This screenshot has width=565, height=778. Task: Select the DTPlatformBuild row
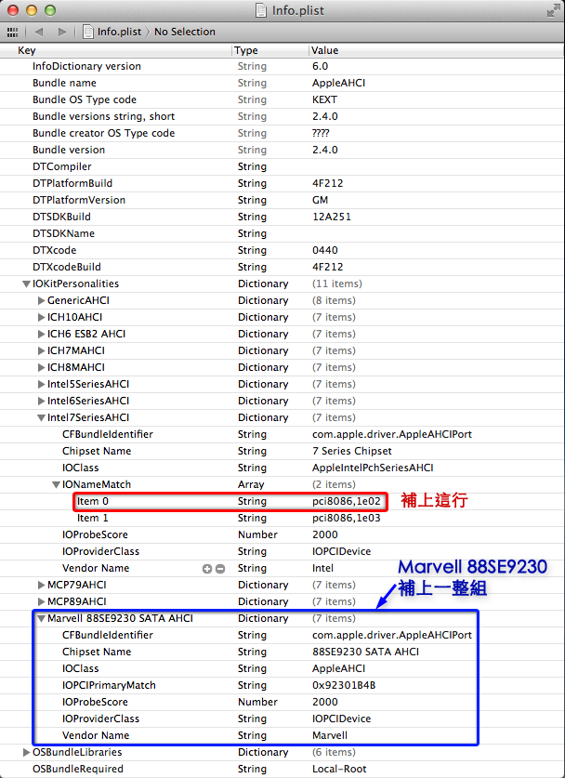click(x=282, y=184)
